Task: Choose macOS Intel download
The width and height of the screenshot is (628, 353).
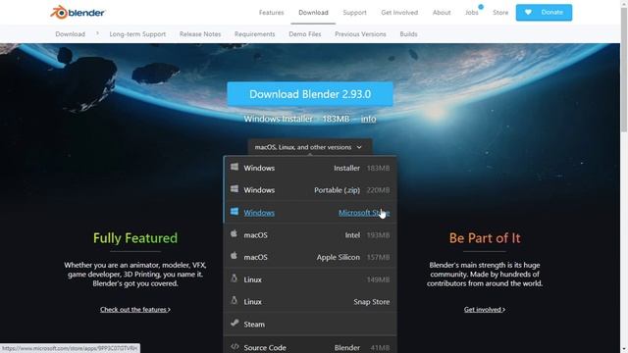Action: coord(310,235)
